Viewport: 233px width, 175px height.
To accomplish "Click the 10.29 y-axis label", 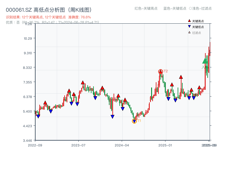I will 28,38.
